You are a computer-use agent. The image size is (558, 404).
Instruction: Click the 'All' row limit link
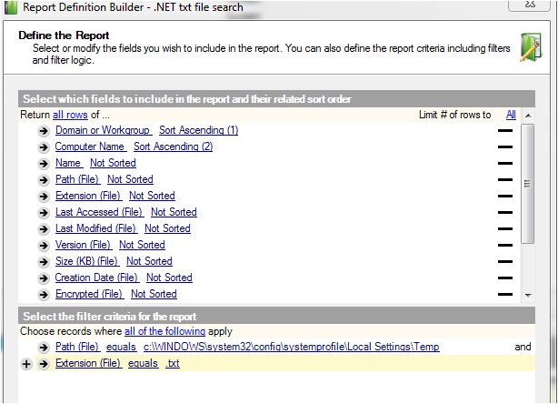tap(511, 115)
